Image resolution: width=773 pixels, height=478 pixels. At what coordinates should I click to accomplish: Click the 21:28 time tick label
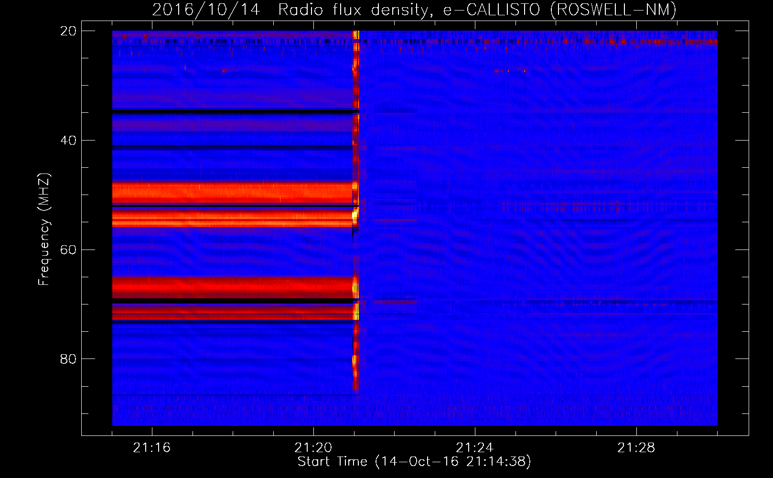click(x=636, y=448)
